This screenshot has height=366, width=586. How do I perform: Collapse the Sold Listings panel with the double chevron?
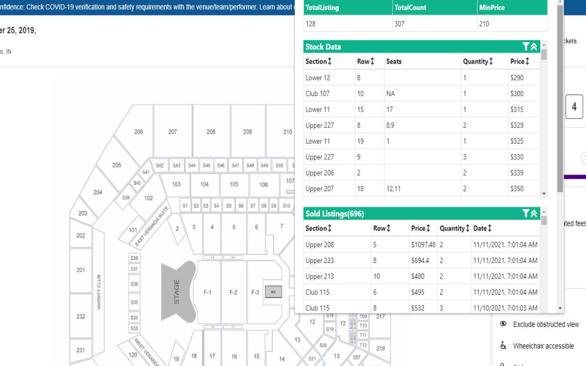pos(533,214)
